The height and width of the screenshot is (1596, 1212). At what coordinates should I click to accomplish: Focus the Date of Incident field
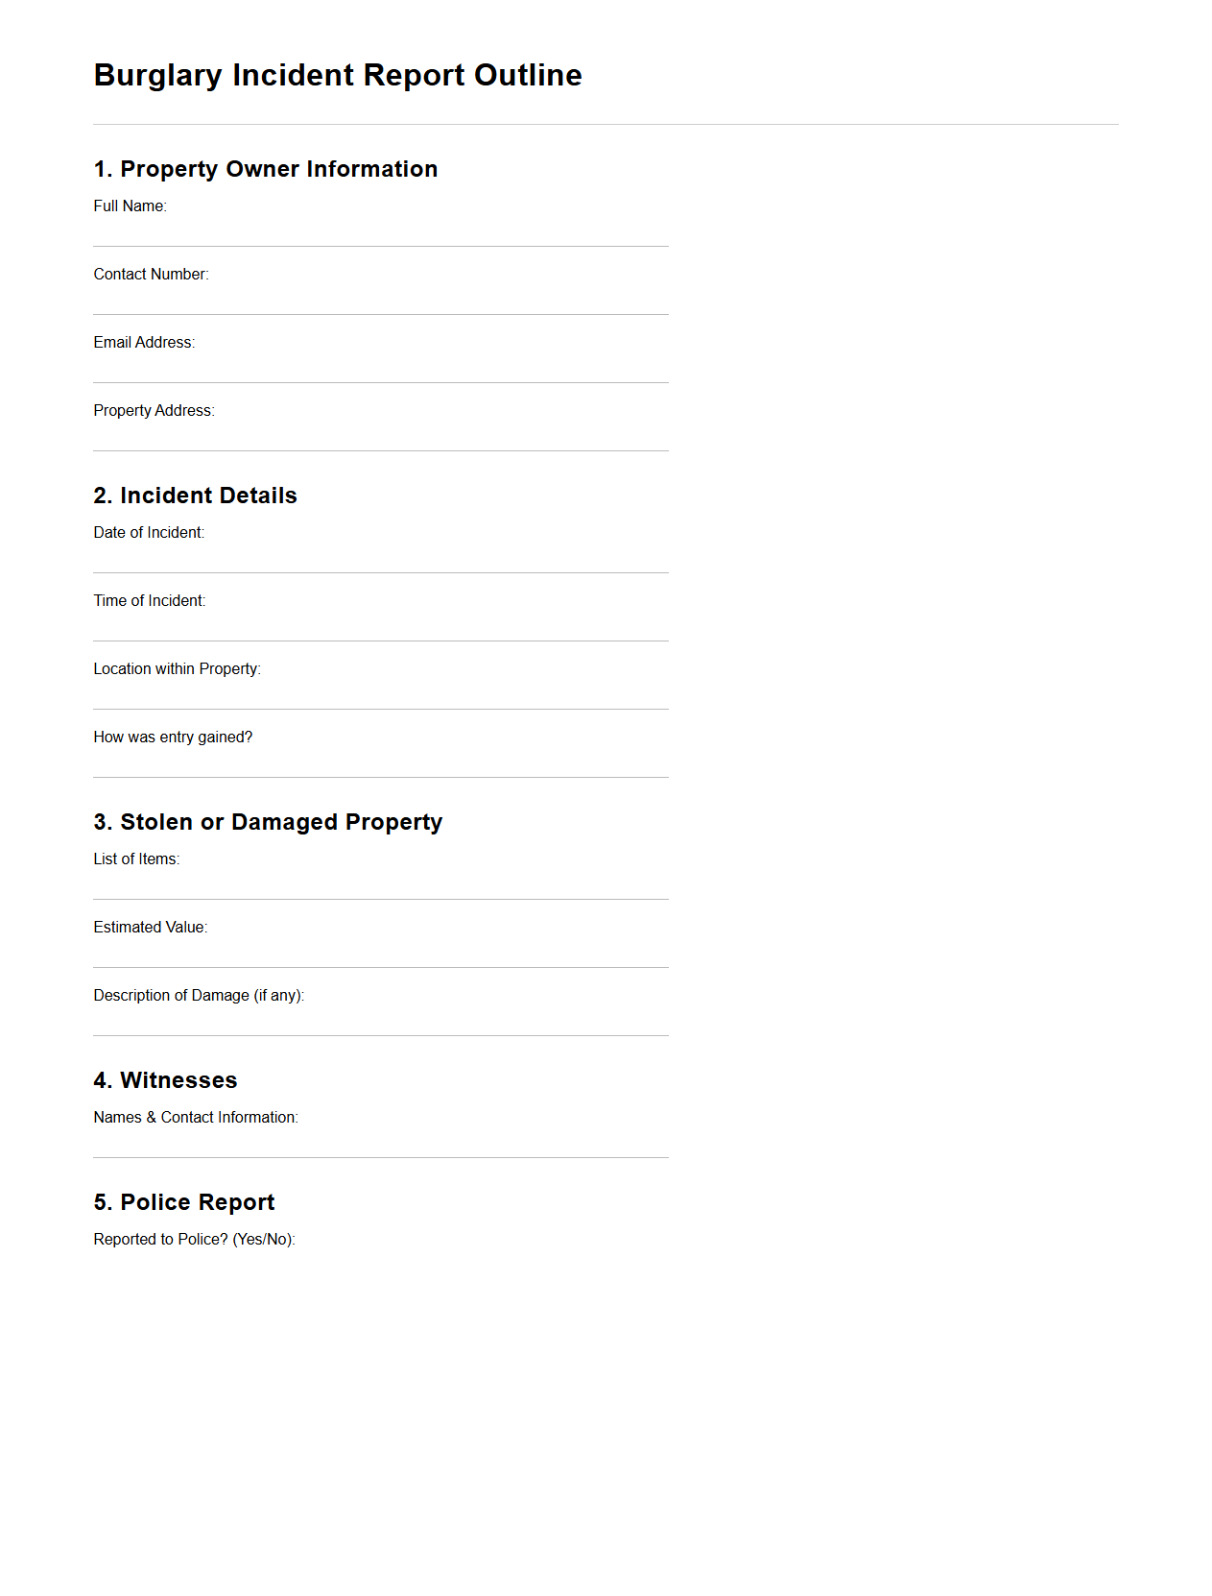(x=380, y=558)
